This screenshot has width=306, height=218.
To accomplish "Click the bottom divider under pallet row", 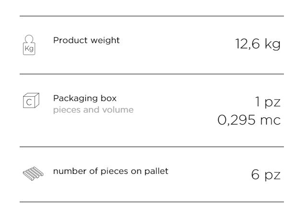I will point(152,202).
